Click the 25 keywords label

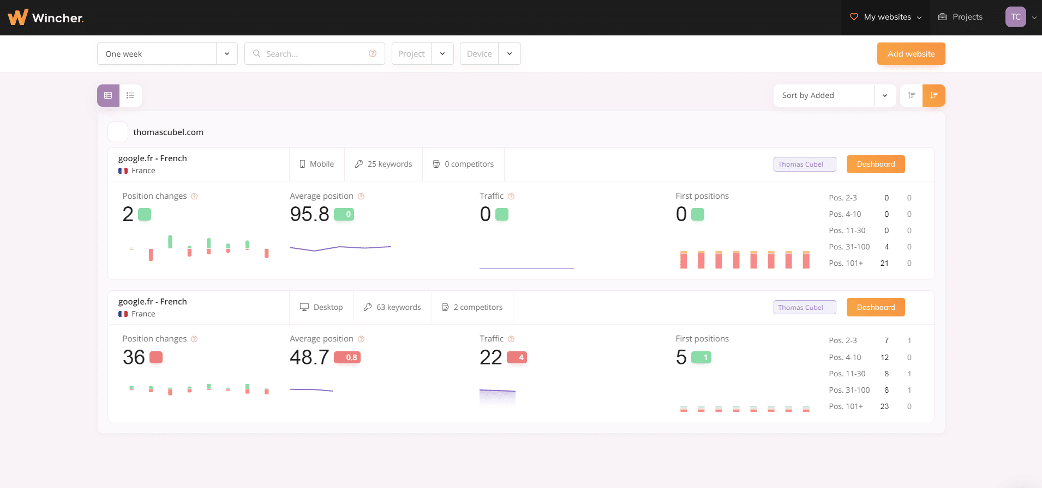390,164
